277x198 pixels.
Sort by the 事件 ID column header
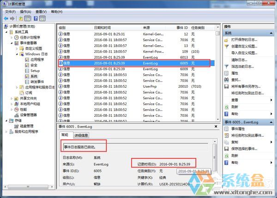click(x=182, y=28)
